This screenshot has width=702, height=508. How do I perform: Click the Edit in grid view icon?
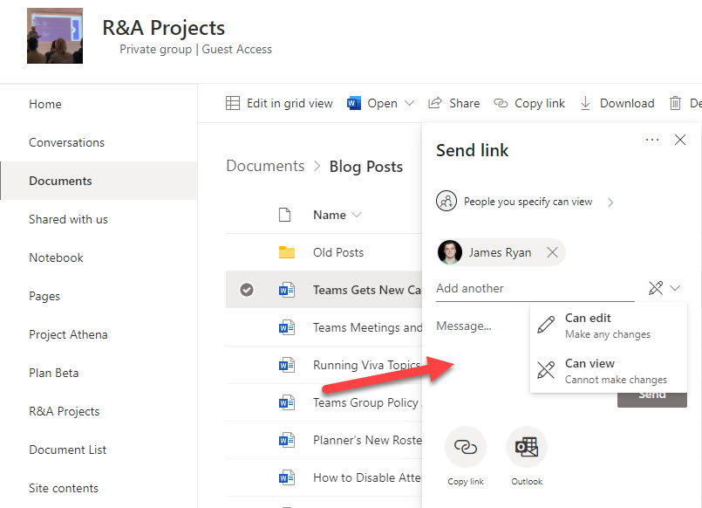(x=233, y=103)
